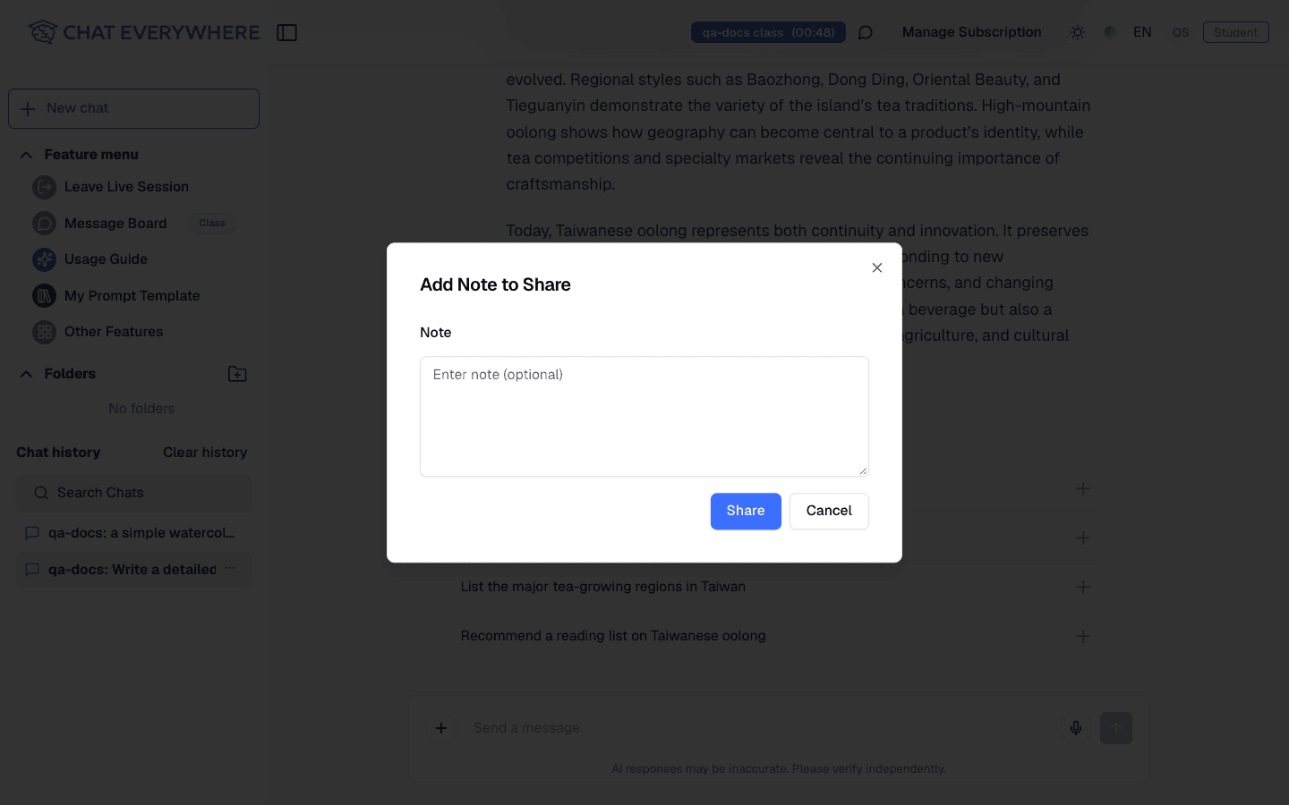Open Message Board
Screen dimensions: 1289x805
click(115, 224)
